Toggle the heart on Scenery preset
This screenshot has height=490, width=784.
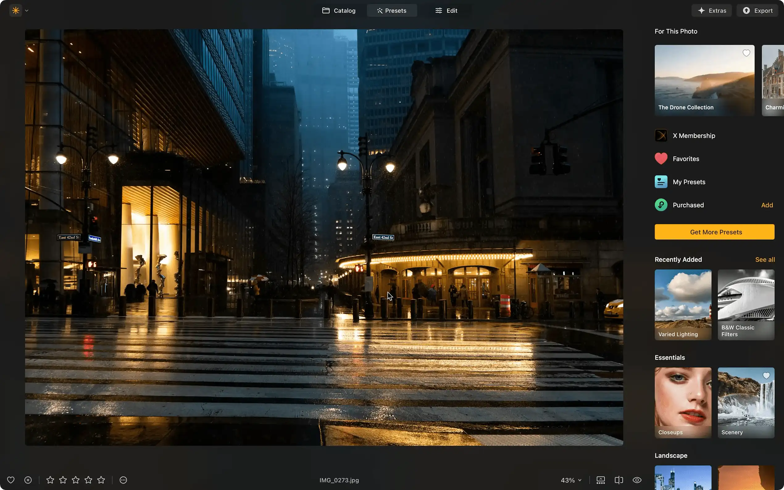tap(766, 376)
